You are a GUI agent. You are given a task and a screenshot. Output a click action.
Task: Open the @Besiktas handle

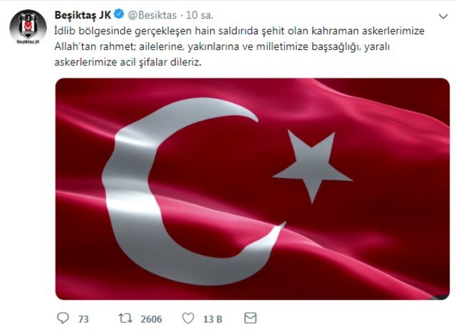point(152,15)
